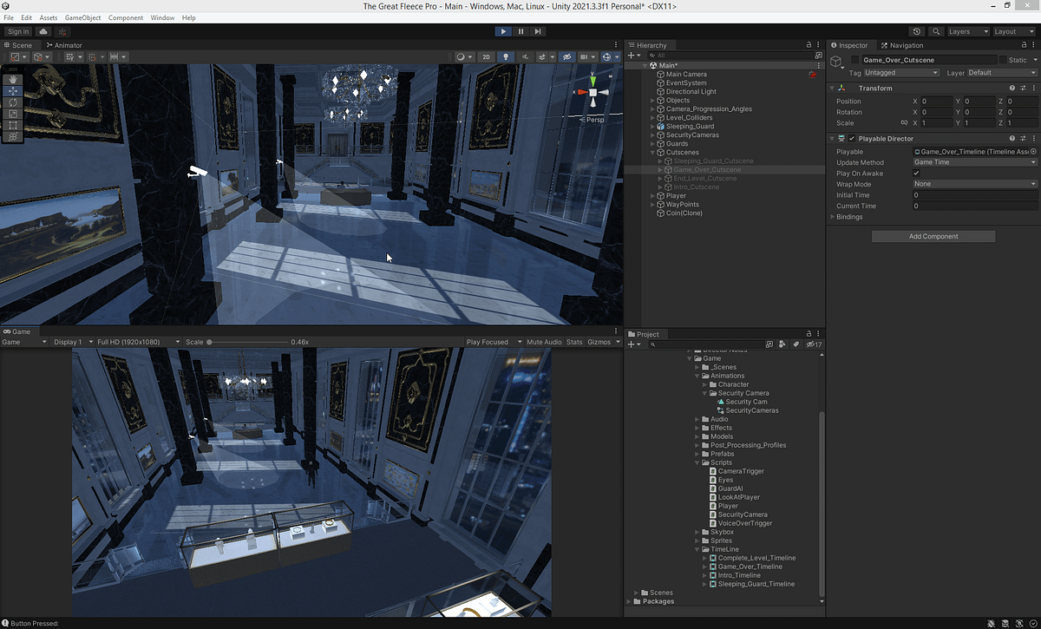Toggle 2D view mode in Scene toolbar
1041x629 pixels.
click(487, 56)
